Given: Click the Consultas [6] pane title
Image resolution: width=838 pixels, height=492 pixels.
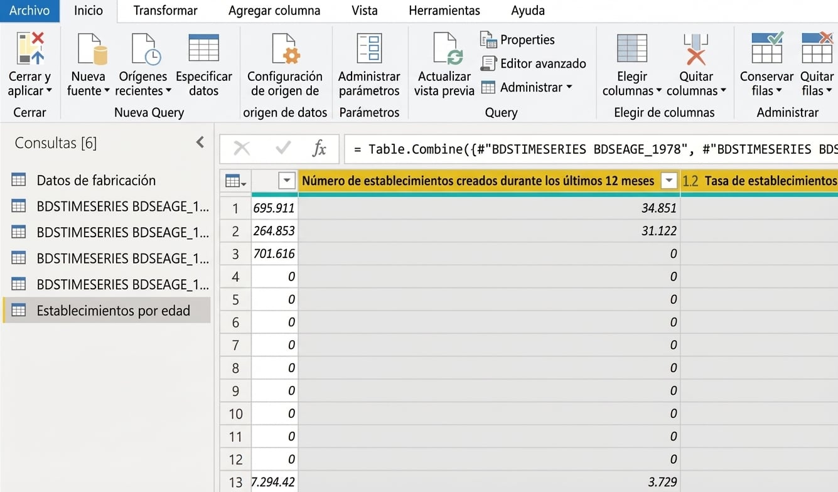Looking at the screenshot, I should coord(56,142).
